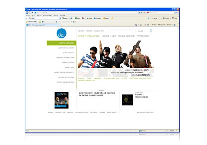Click the red Stop loading icon
Image resolution: width=207 pixels, height=145 pixels.
point(145,13)
